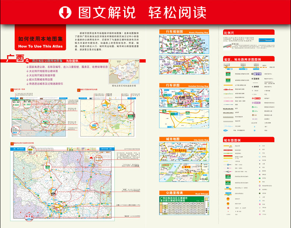Viewport: 291px width, 228px height.
Task: Click the red world heritage tag in legend
Action: [257, 98]
